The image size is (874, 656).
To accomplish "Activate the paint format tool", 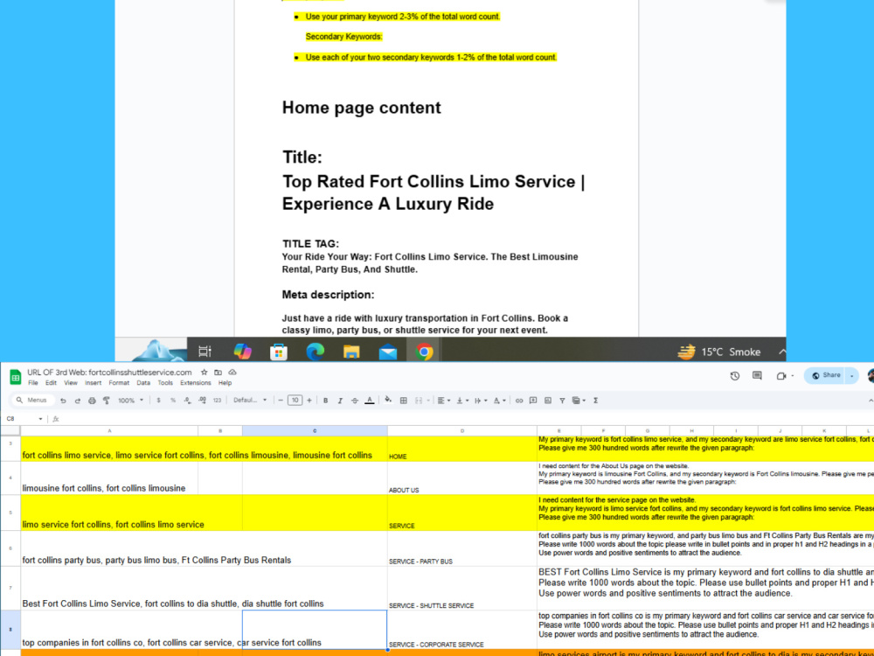I will point(107,401).
